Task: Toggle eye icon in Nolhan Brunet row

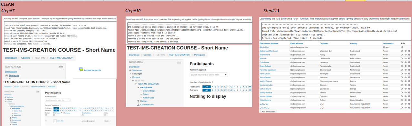Action: 406,89
